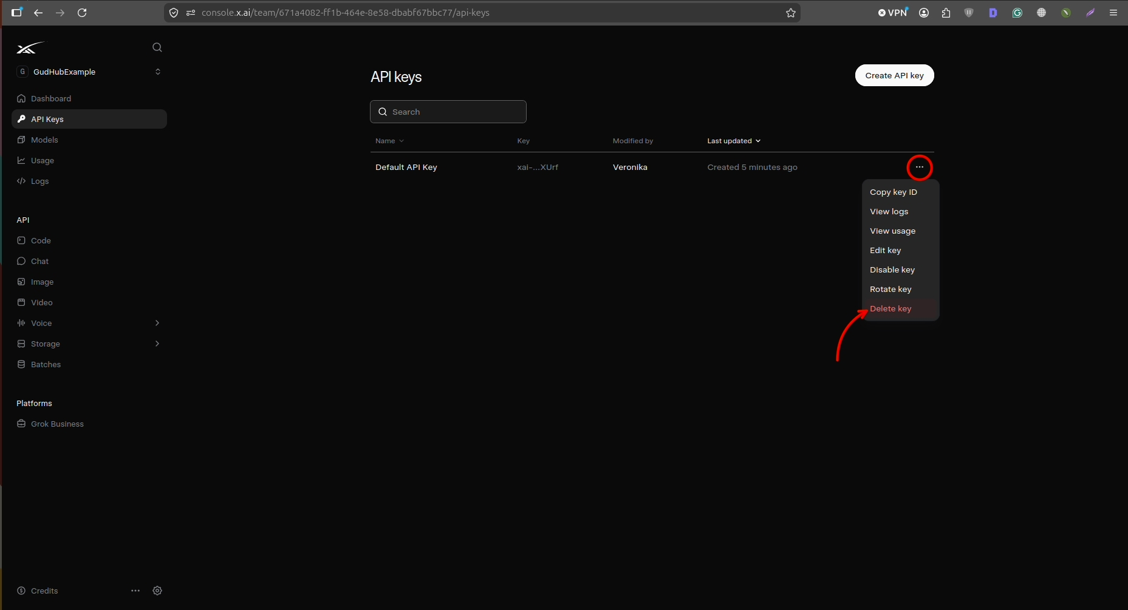Select Edit key in context menu
Viewport: 1128px width, 610px height.
(x=901, y=250)
